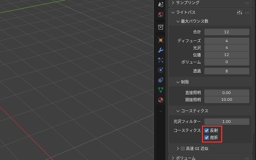Viewport: 256px width, 160px height.
Task: Click the 透過 label text
Action: tap(197, 71)
